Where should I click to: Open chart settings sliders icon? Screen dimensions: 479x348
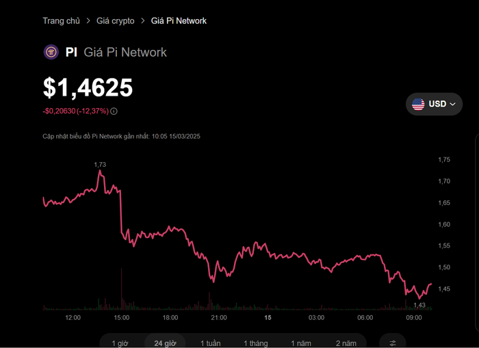pos(393,343)
